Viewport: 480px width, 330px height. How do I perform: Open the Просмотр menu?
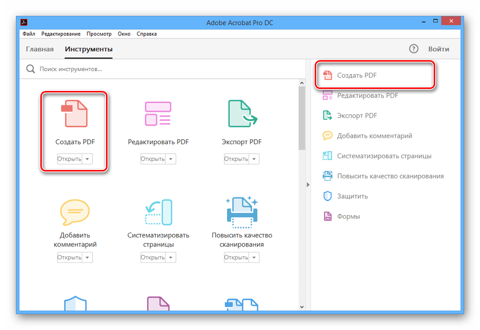pos(99,34)
